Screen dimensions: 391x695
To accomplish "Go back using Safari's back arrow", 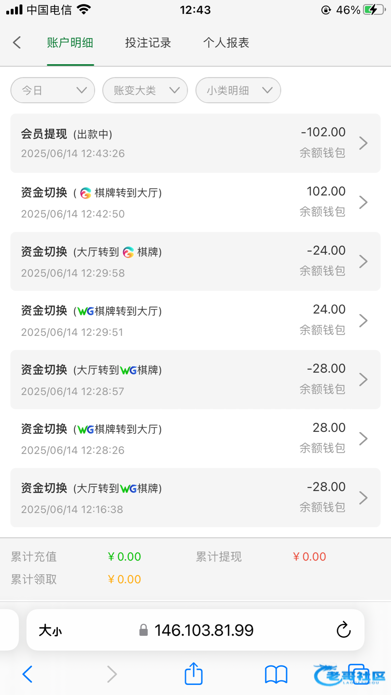I will point(27,674).
